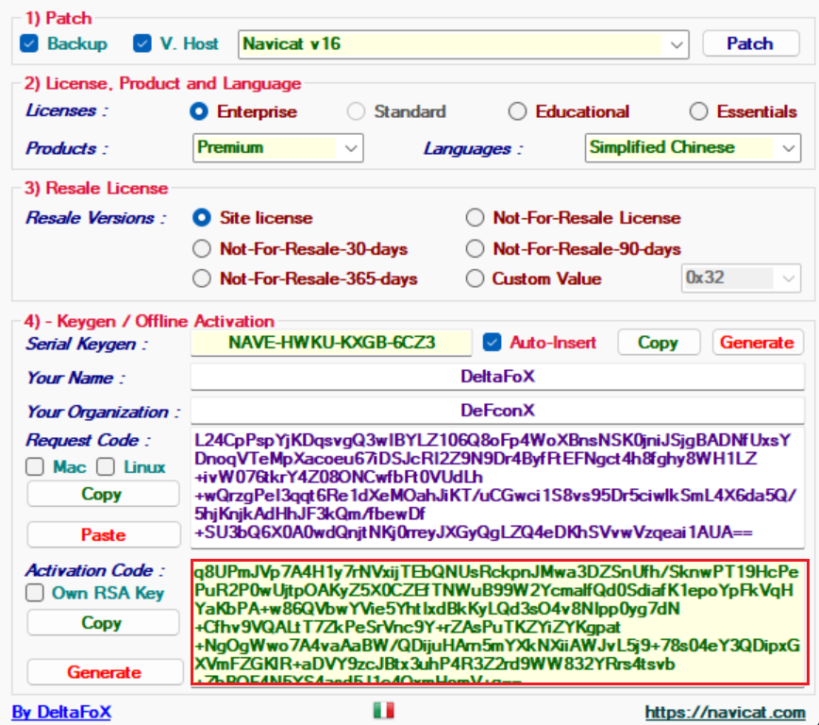Toggle the Backup checkbox
Screen dimensions: 819x725
29,43
